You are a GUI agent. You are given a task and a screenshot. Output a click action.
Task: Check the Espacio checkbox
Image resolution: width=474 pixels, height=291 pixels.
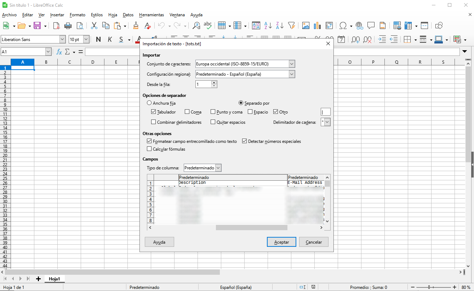point(250,112)
